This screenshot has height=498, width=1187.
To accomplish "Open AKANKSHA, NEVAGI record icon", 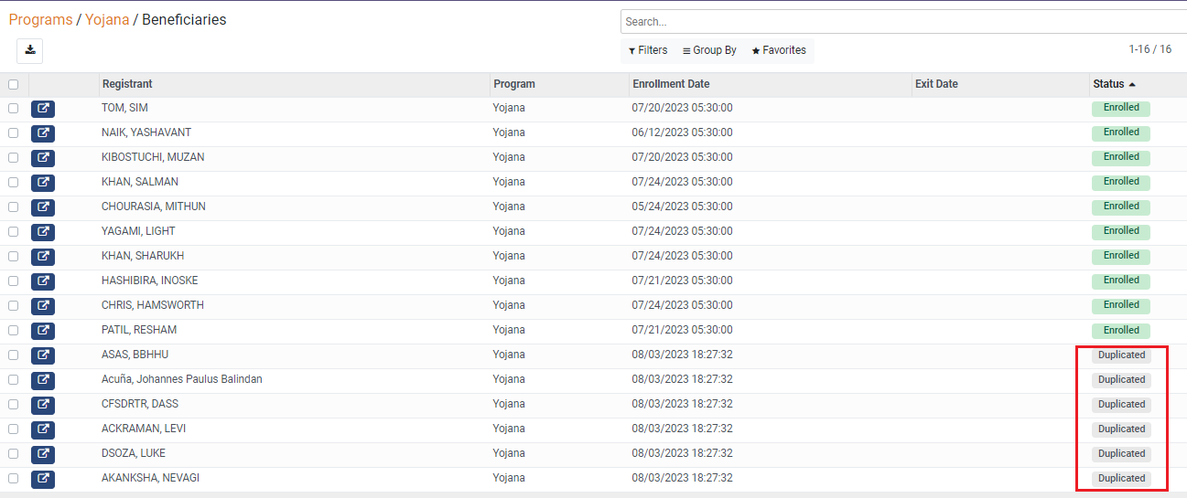I will coord(43,479).
